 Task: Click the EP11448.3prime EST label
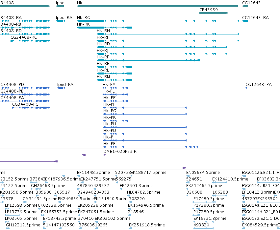point(93,173)
